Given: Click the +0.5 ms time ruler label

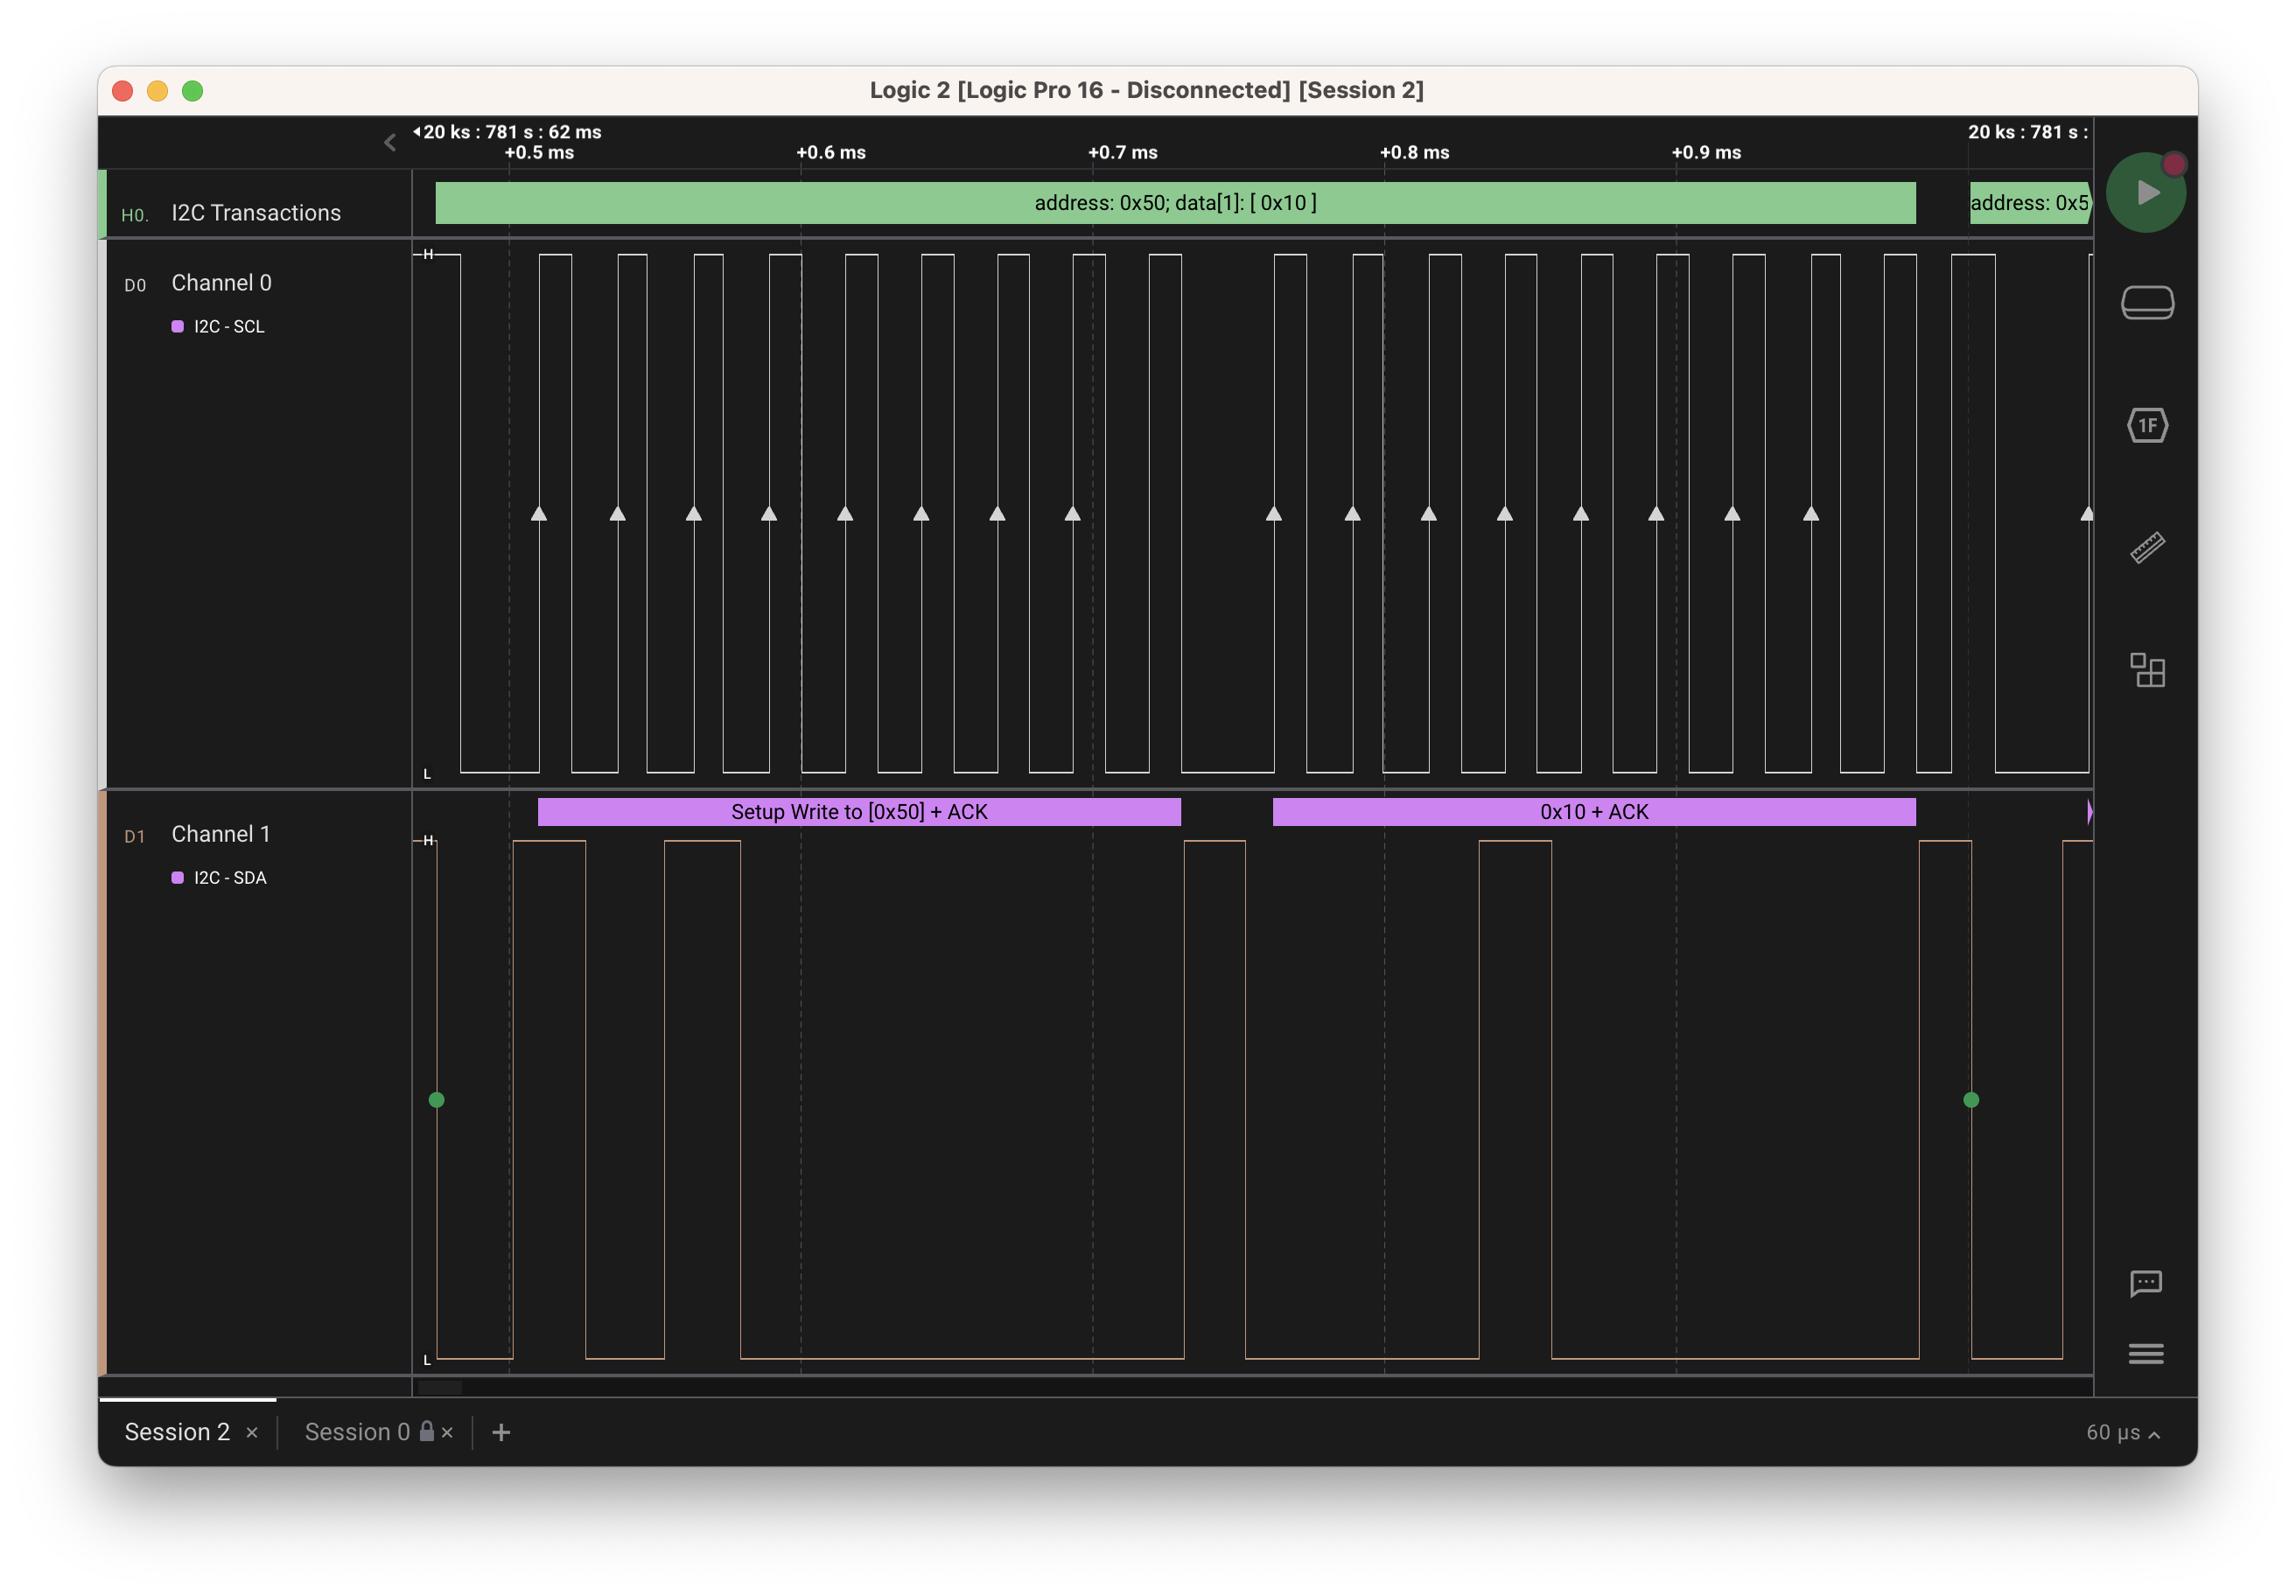Looking at the screenshot, I should click(x=539, y=153).
